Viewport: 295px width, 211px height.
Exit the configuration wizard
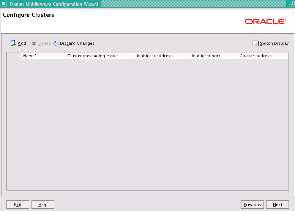(18, 205)
